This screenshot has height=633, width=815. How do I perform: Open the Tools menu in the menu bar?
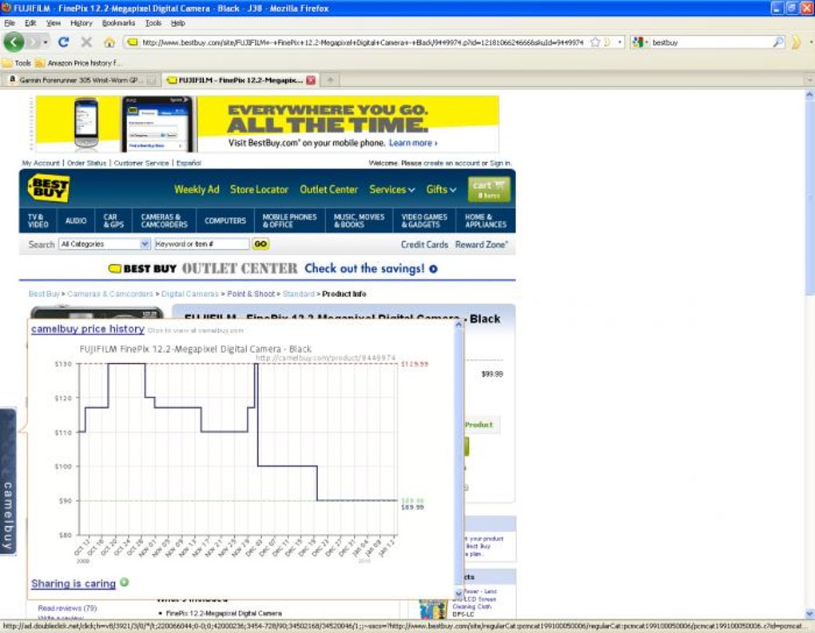[x=153, y=23]
